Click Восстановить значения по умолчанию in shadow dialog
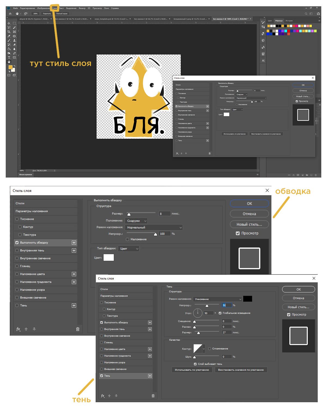Image resolution: width=327 pixels, height=412 pixels. (241, 370)
